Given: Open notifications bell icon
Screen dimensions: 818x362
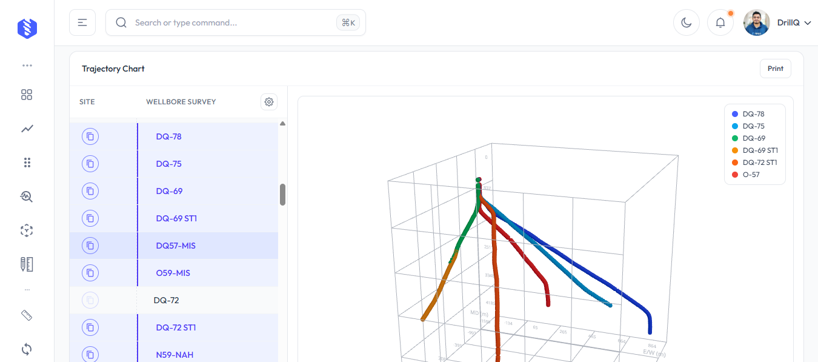Looking at the screenshot, I should (720, 22).
